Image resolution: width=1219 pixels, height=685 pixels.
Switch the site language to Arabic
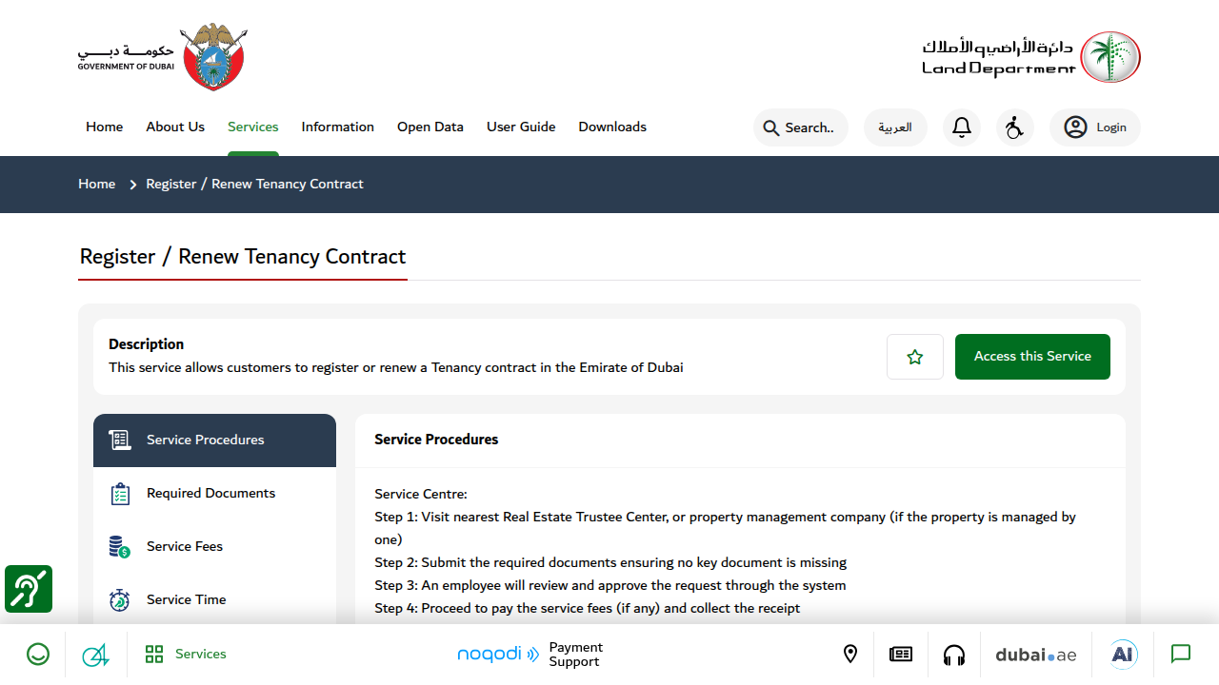click(x=895, y=127)
